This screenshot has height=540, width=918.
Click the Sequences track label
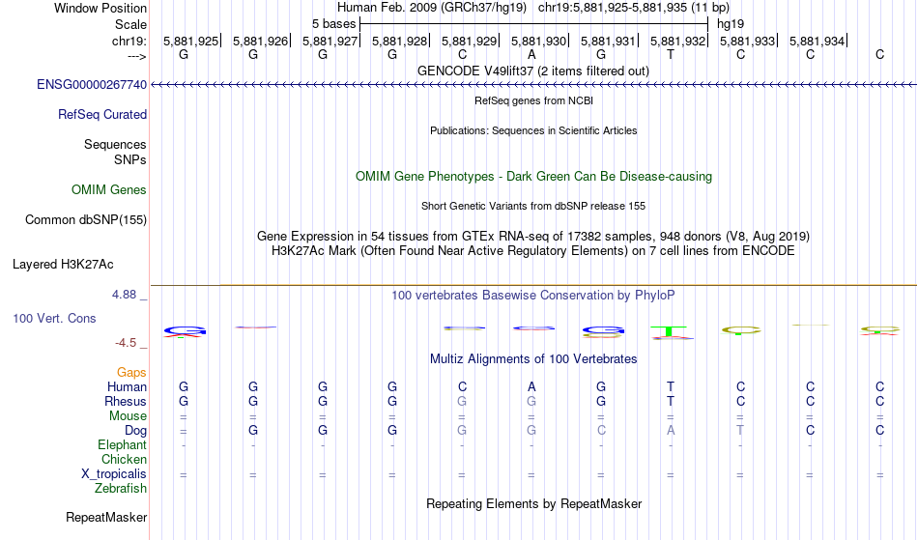coord(115,145)
